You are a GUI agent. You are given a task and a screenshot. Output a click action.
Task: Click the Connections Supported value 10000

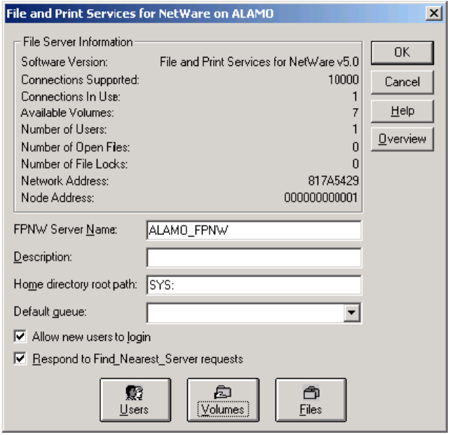pyautogui.click(x=343, y=79)
